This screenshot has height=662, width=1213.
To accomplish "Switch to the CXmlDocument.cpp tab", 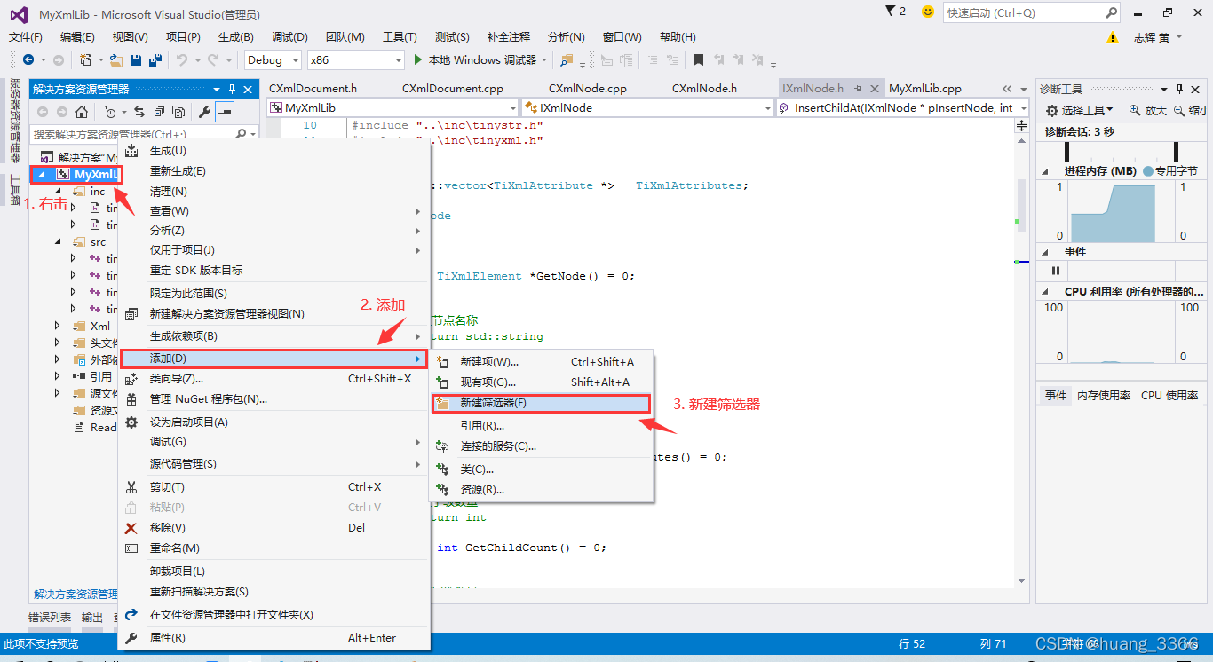I will pyautogui.click(x=452, y=89).
